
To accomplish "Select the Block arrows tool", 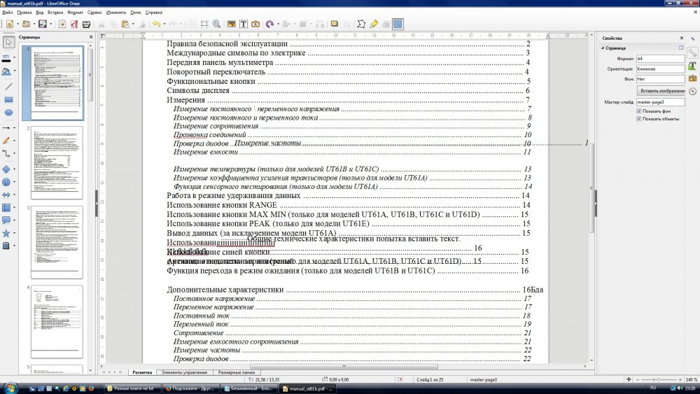I will pos(6,195).
